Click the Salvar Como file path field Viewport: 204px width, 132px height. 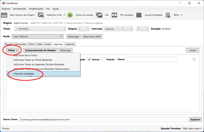click(103, 119)
